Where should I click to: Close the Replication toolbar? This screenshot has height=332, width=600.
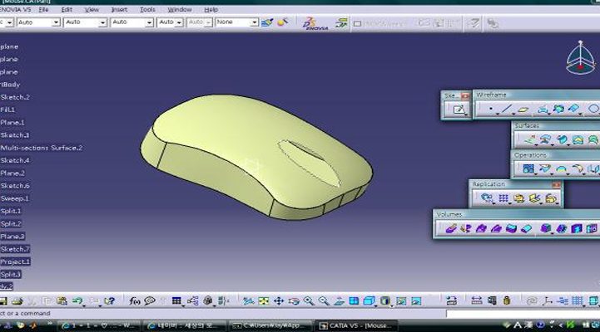pyautogui.click(x=558, y=184)
